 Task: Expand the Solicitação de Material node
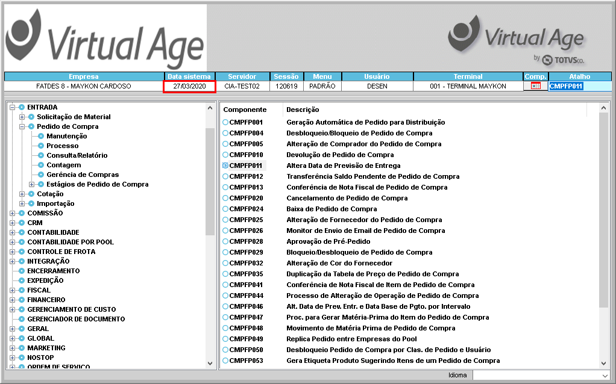(x=22, y=117)
